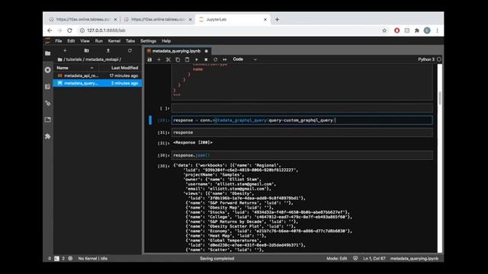
Task: Click the metadata_restapi breadcrumb folder
Action: pyautogui.click(x=101, y=59)
